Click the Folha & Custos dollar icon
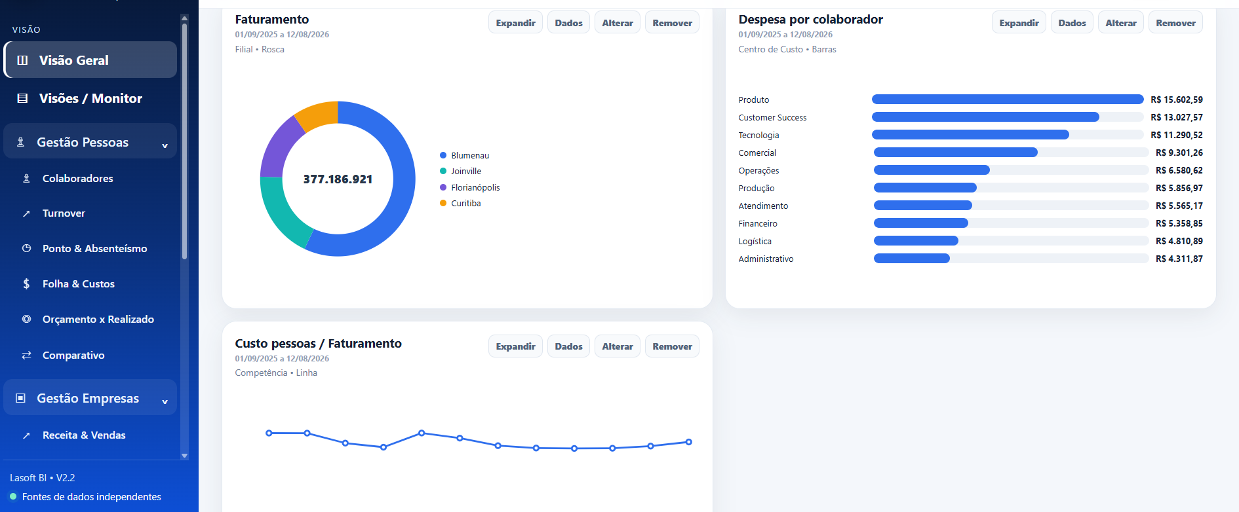 click(26, 284)
